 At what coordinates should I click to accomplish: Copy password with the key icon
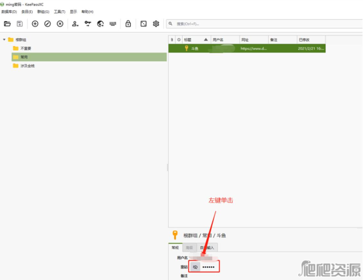(x=88, y=24)
